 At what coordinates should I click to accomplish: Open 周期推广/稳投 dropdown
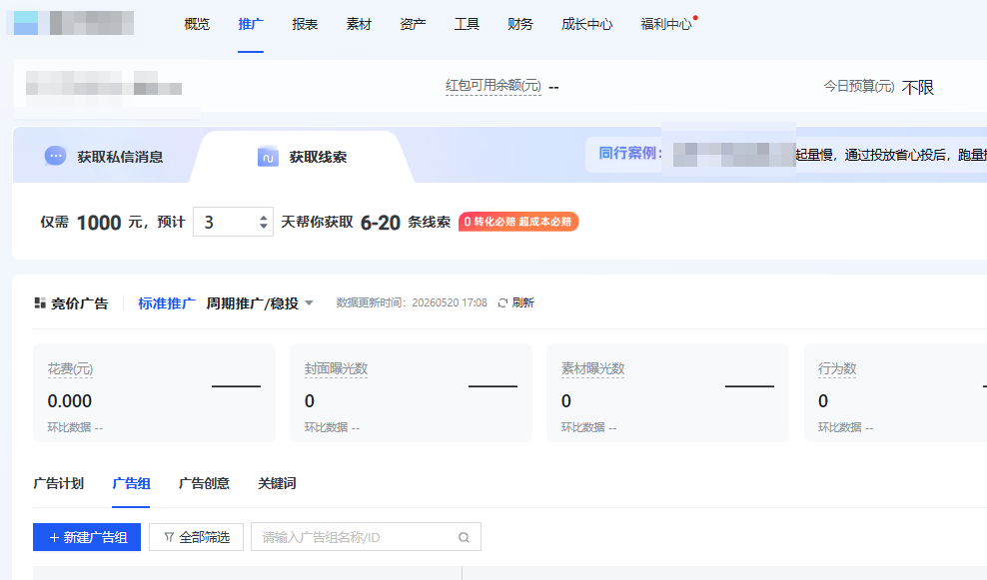[260, 303]
